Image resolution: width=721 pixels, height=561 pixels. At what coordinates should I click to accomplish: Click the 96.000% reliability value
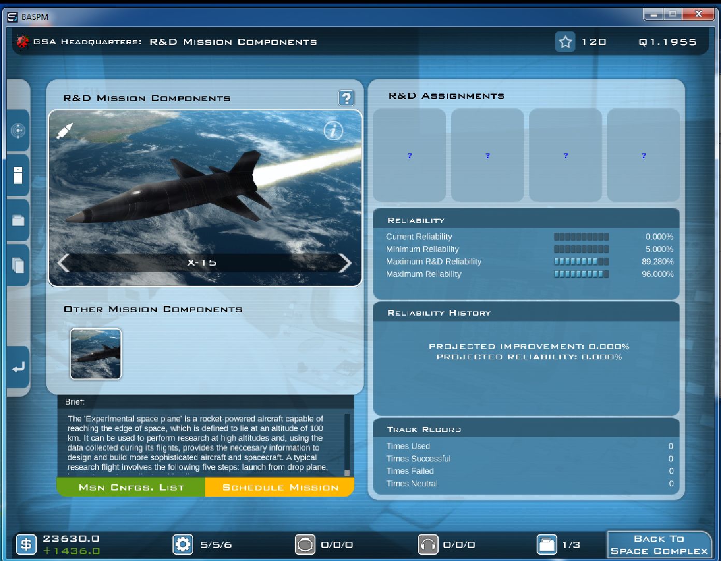[x=658, y=274]
